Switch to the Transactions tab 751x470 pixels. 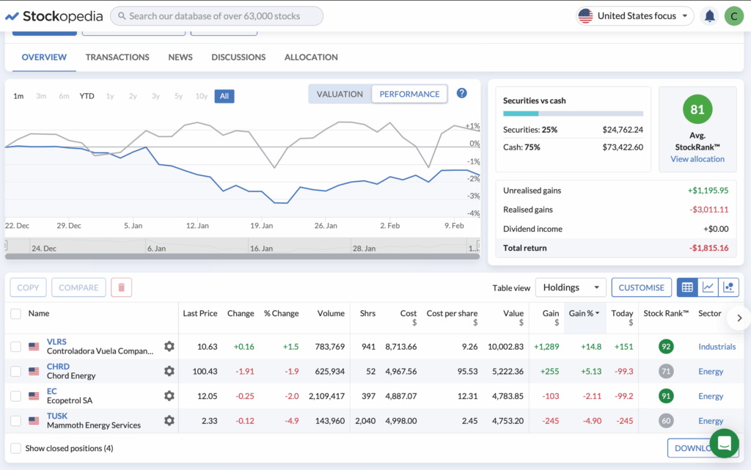point(117,57)
